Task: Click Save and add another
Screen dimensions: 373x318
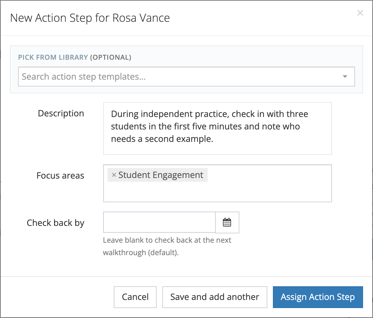Action: click(215, 297)
